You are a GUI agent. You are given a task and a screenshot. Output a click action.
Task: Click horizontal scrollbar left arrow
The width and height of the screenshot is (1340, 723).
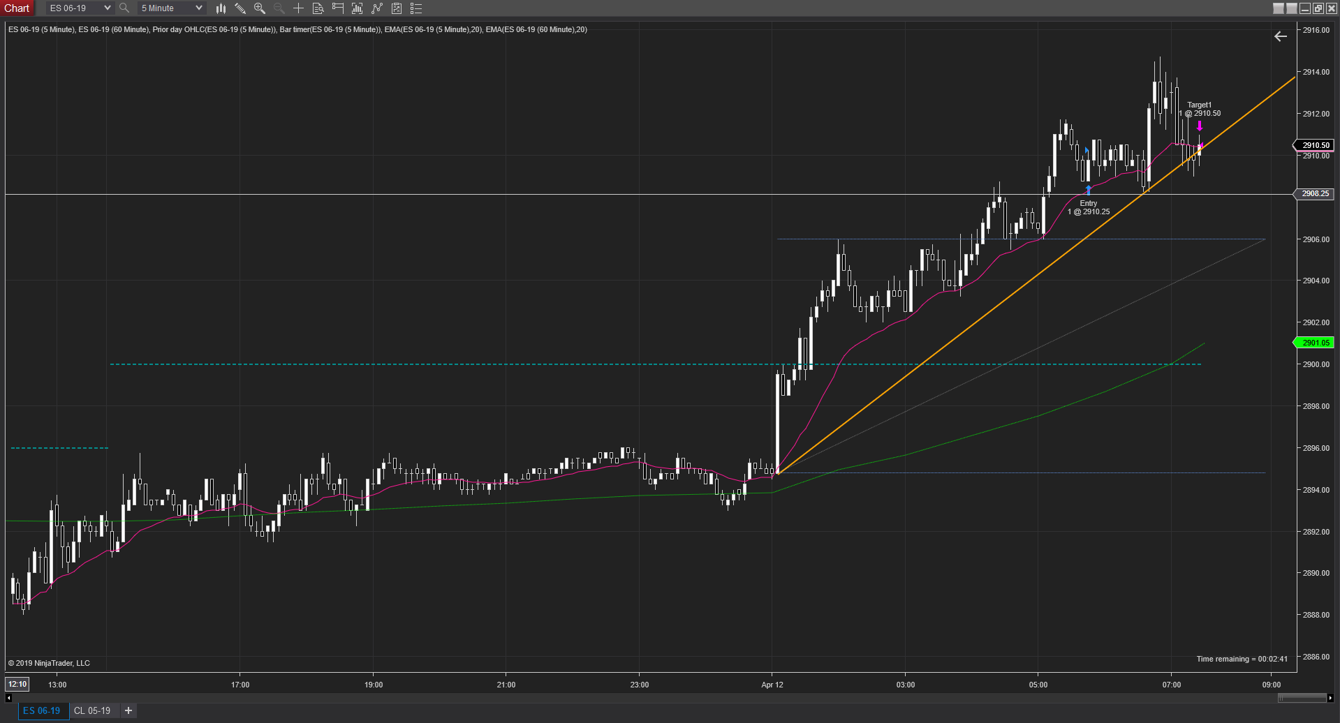(x=8, y=698)
